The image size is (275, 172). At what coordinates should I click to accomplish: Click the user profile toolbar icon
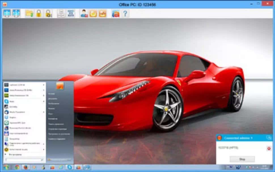coord(84,13)
